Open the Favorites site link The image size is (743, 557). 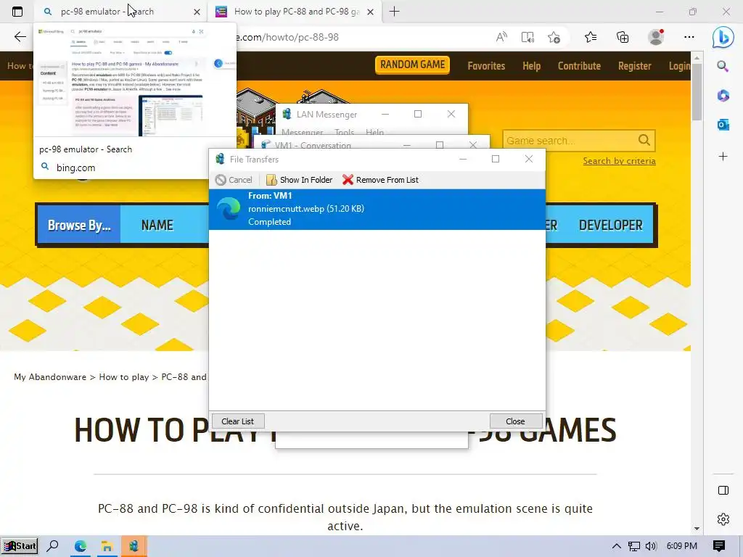pyautogui.click(x=486, y=66)
